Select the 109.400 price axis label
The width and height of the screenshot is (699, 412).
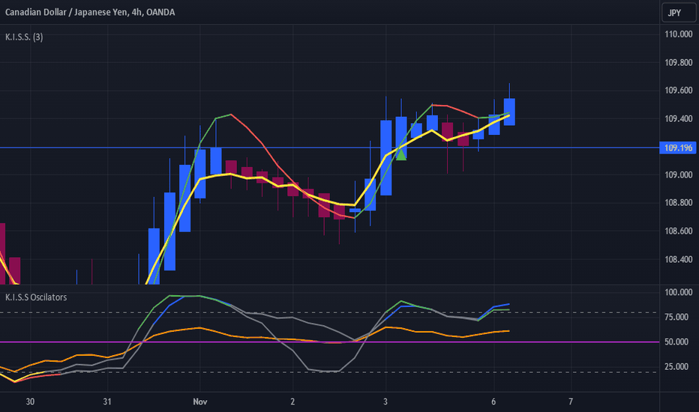pyautogui.click(x=679, y=118)
